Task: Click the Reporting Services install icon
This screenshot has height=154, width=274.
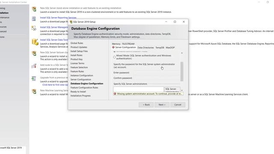Action: coord(34,18)
